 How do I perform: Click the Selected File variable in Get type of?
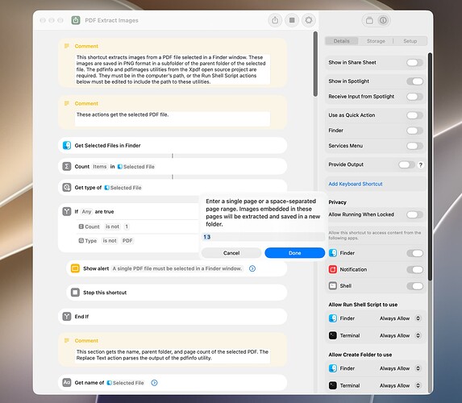(x=123, y=188)
